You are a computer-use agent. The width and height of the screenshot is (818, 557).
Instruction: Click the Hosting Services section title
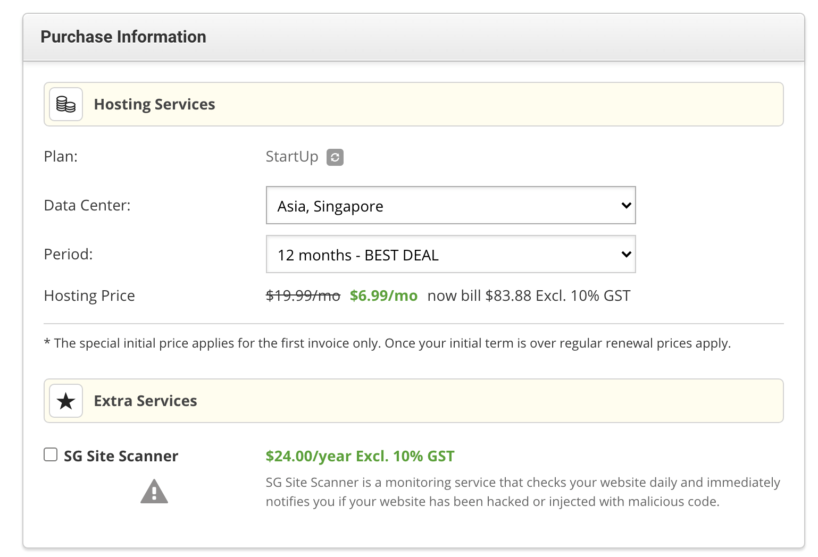point(155,104)
